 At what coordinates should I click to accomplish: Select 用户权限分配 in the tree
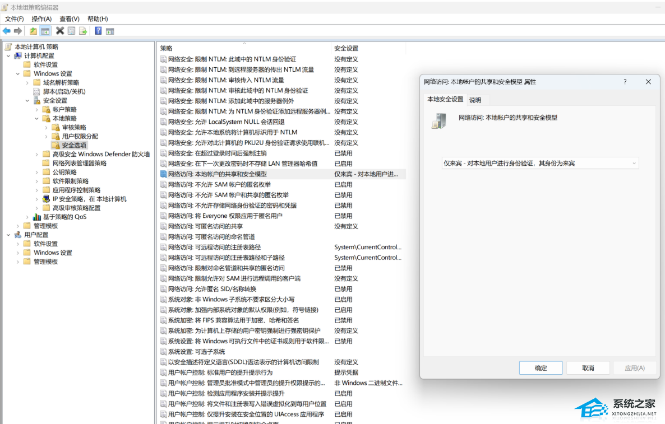(x=80, y=137)
